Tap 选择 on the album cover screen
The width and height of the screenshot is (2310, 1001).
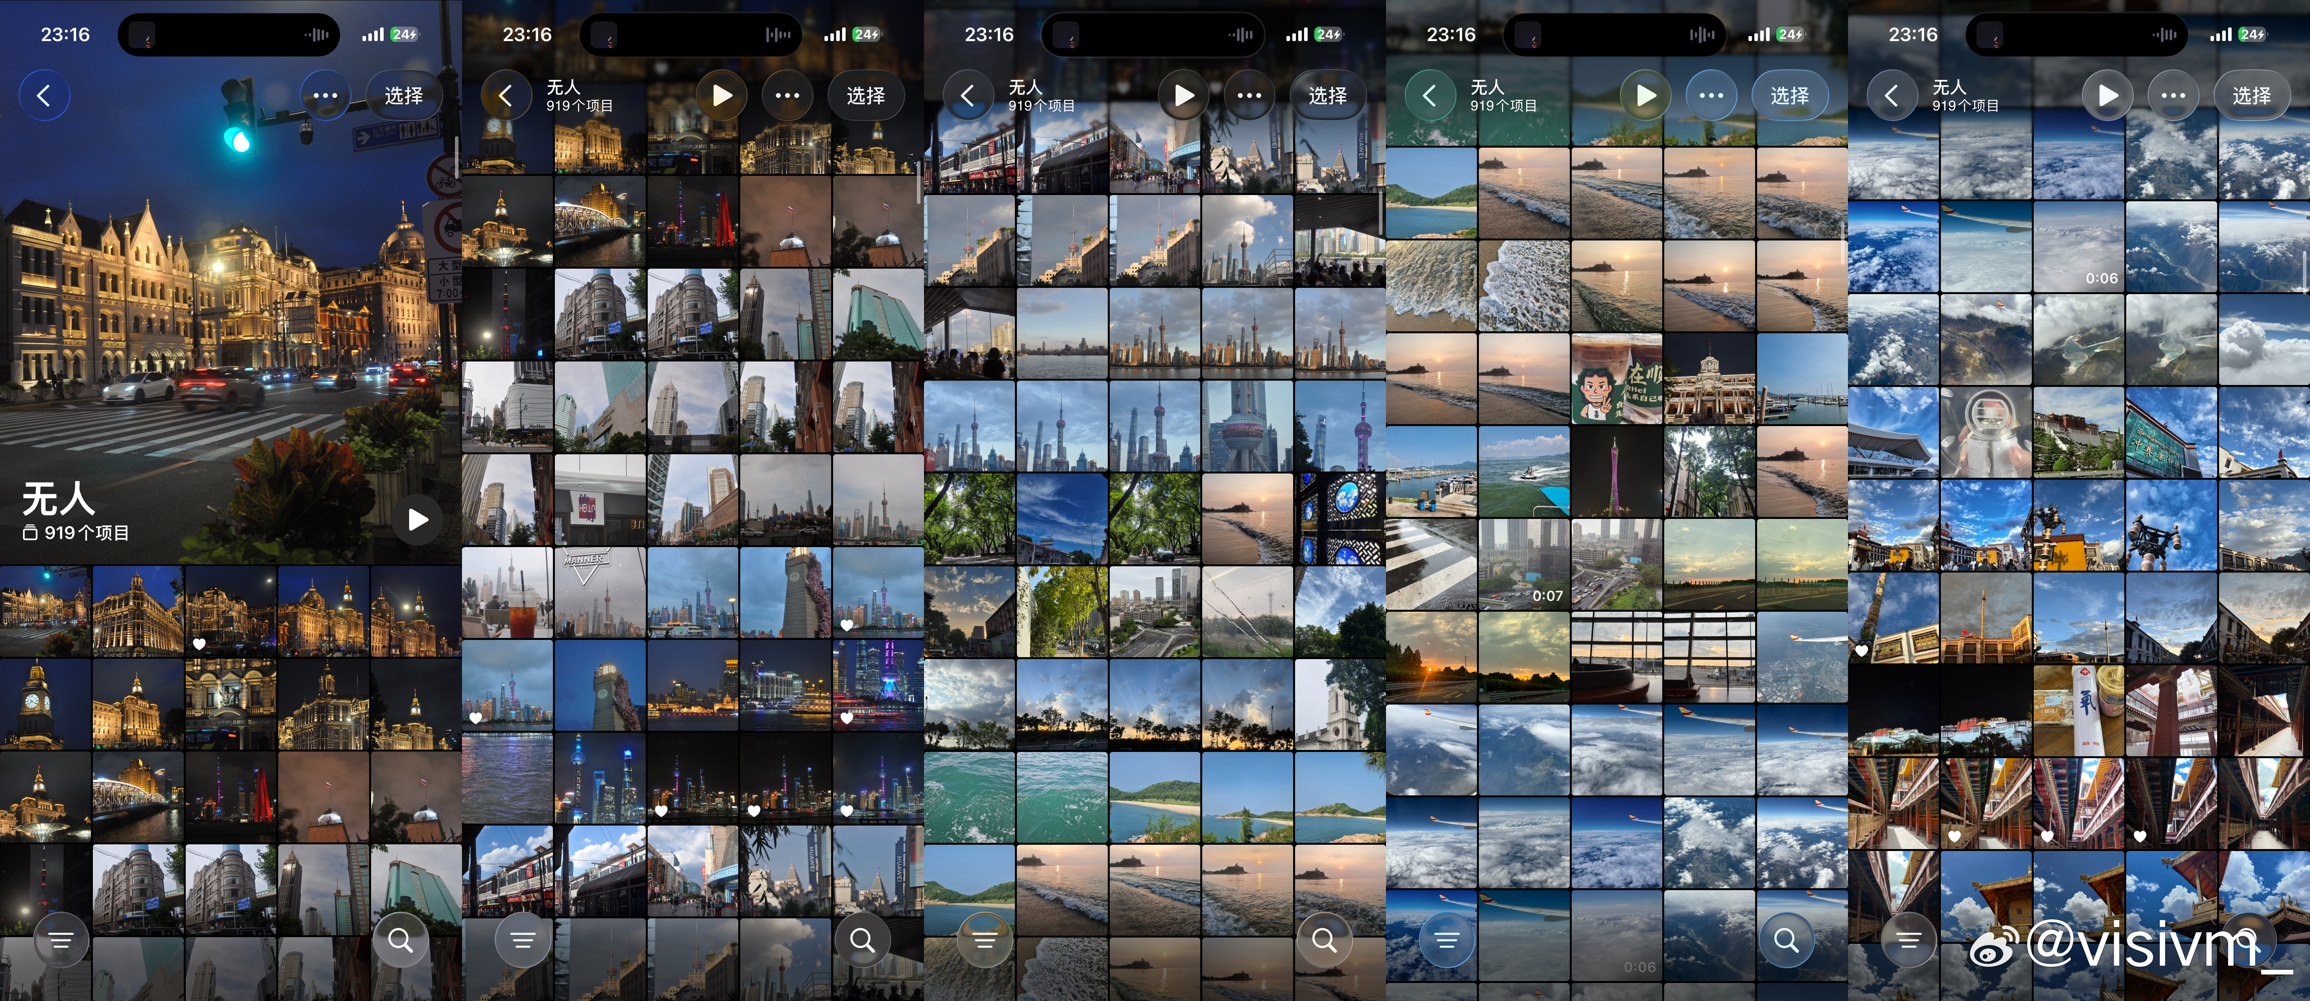coord(404,95)
